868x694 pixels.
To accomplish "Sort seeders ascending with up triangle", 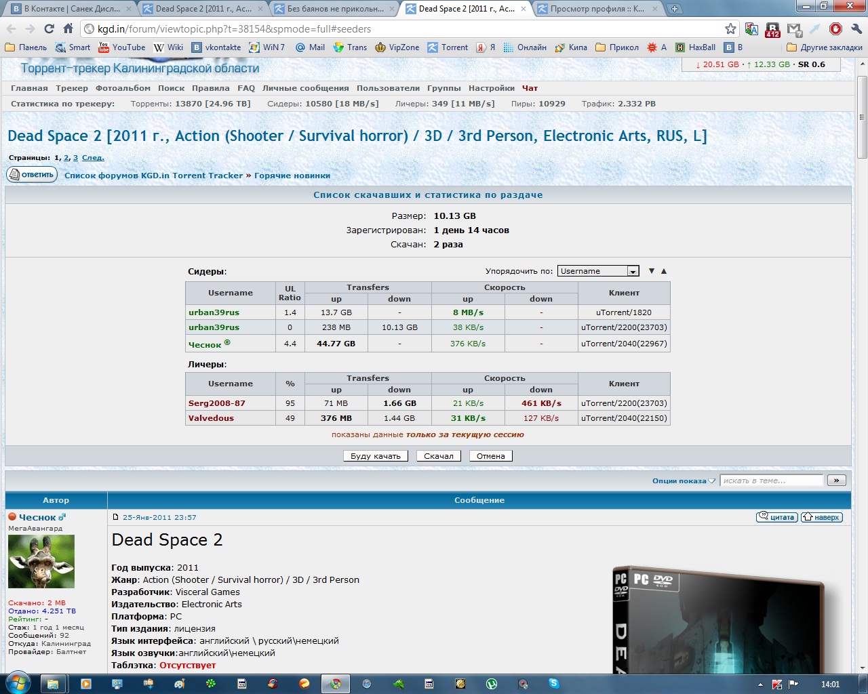I will (664, 271).
